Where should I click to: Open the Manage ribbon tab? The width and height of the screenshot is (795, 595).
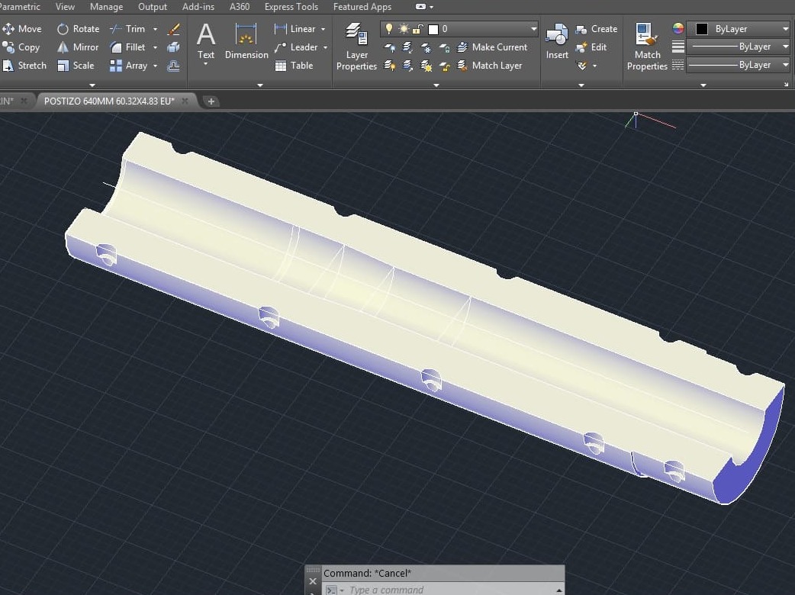[107, 7]
